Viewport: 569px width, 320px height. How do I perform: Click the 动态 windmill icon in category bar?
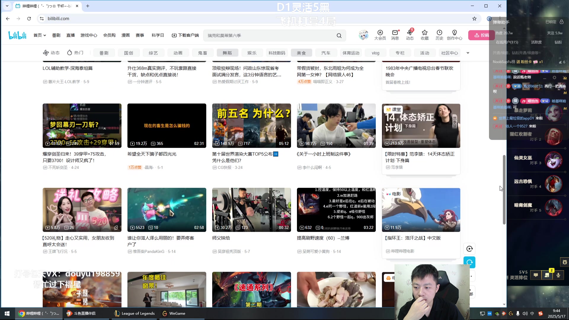[x=46, y=53]
